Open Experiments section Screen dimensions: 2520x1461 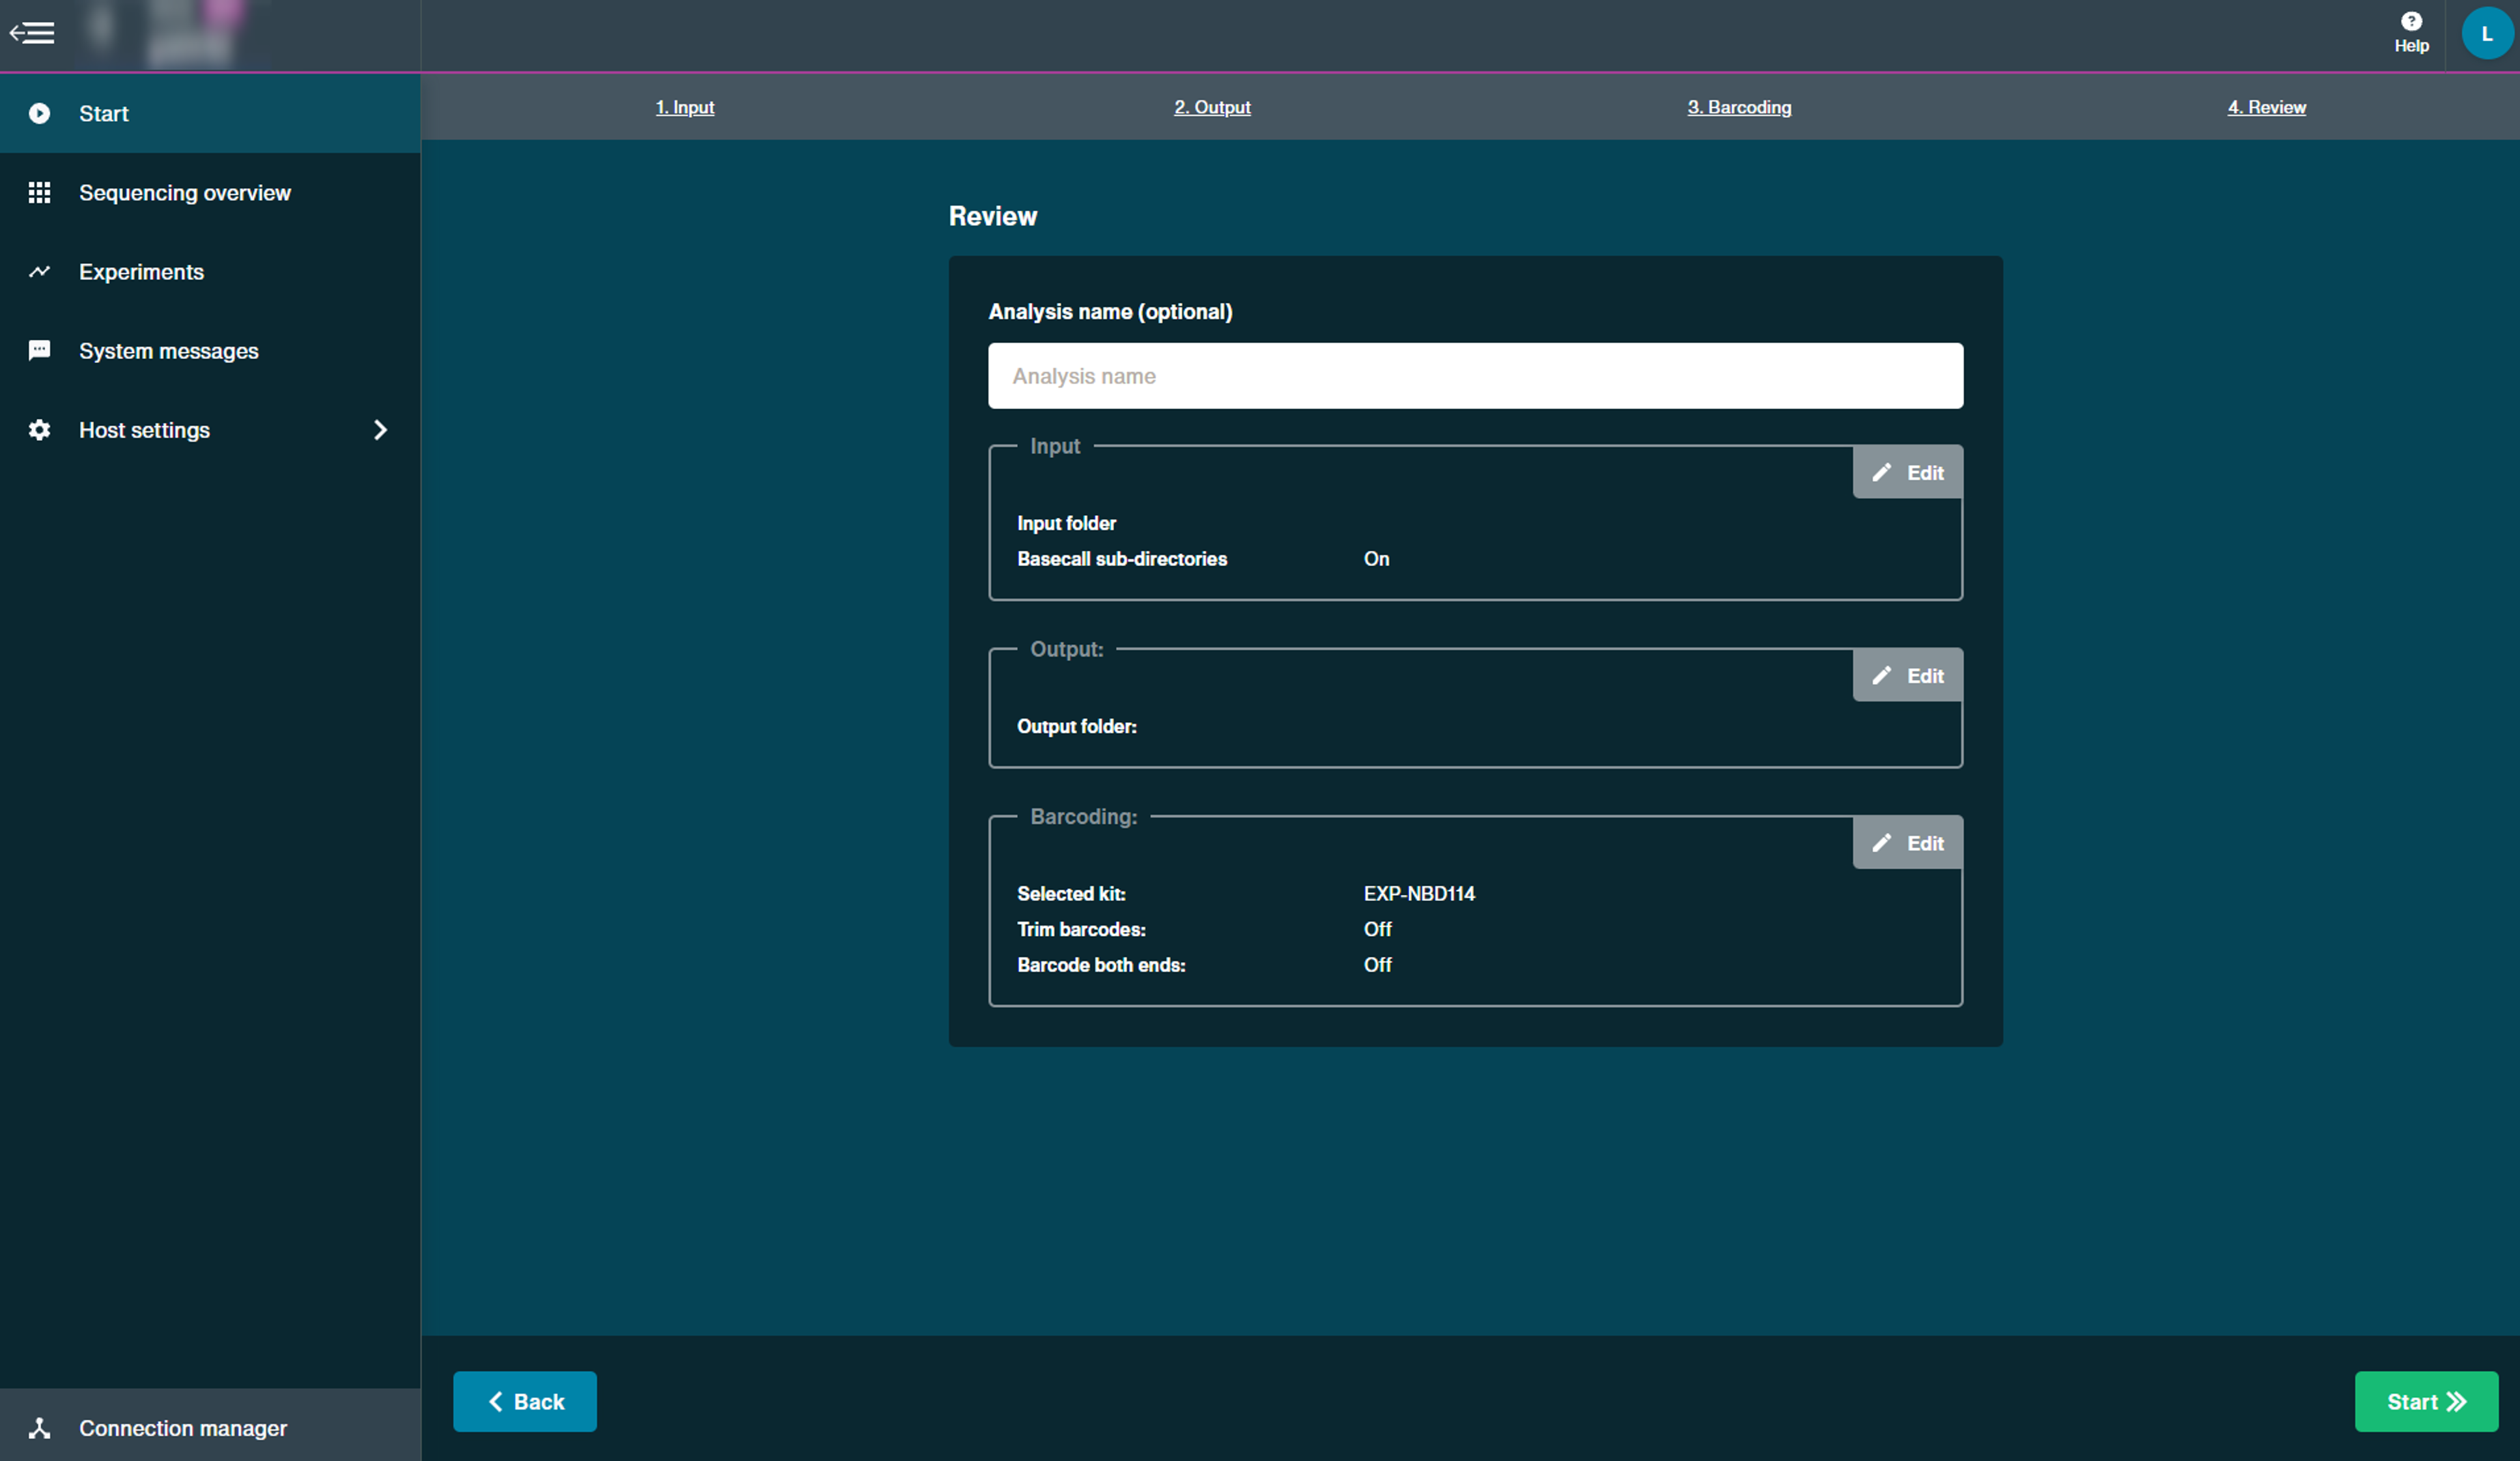143,270
